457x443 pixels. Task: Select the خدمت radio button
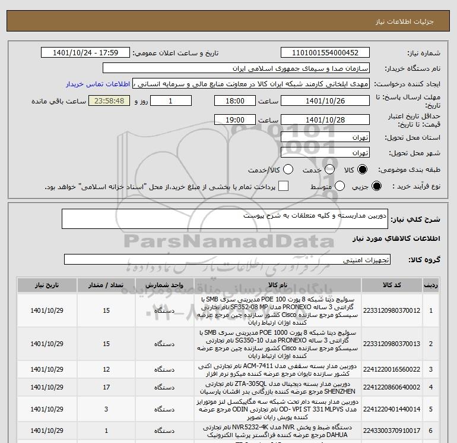329,169
